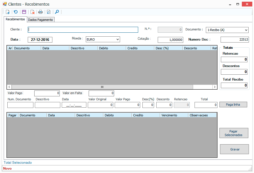Click the Novo status bar text
This screenshot has height=173, width=254.
tap(7, 168)
